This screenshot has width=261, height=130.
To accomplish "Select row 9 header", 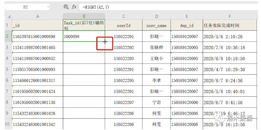I will pos(8,113).
